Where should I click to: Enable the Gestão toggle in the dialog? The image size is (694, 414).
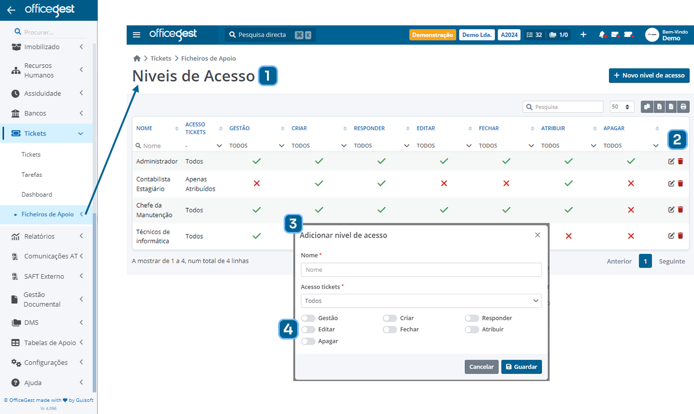point(308,318)
